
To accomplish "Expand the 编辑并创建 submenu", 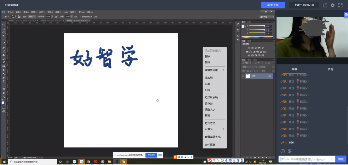I will point(214,70).
